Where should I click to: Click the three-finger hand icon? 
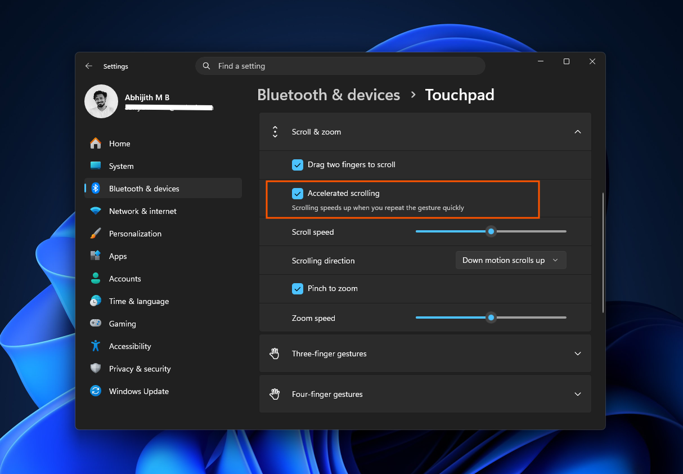pos(275,354)
